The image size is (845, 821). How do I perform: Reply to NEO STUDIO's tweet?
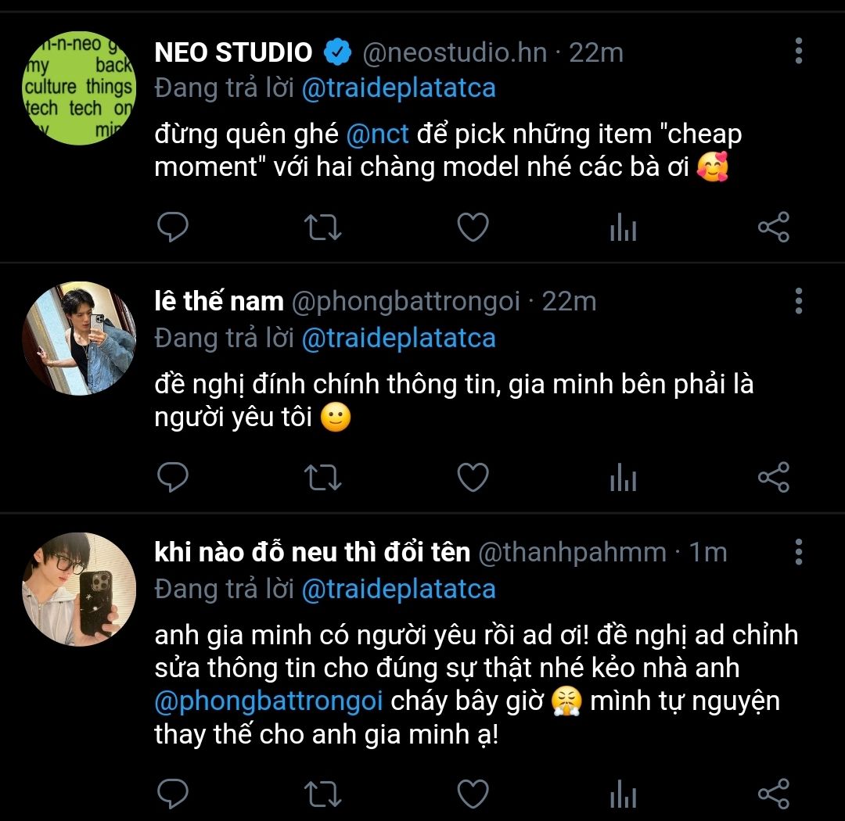pos(173,228)
